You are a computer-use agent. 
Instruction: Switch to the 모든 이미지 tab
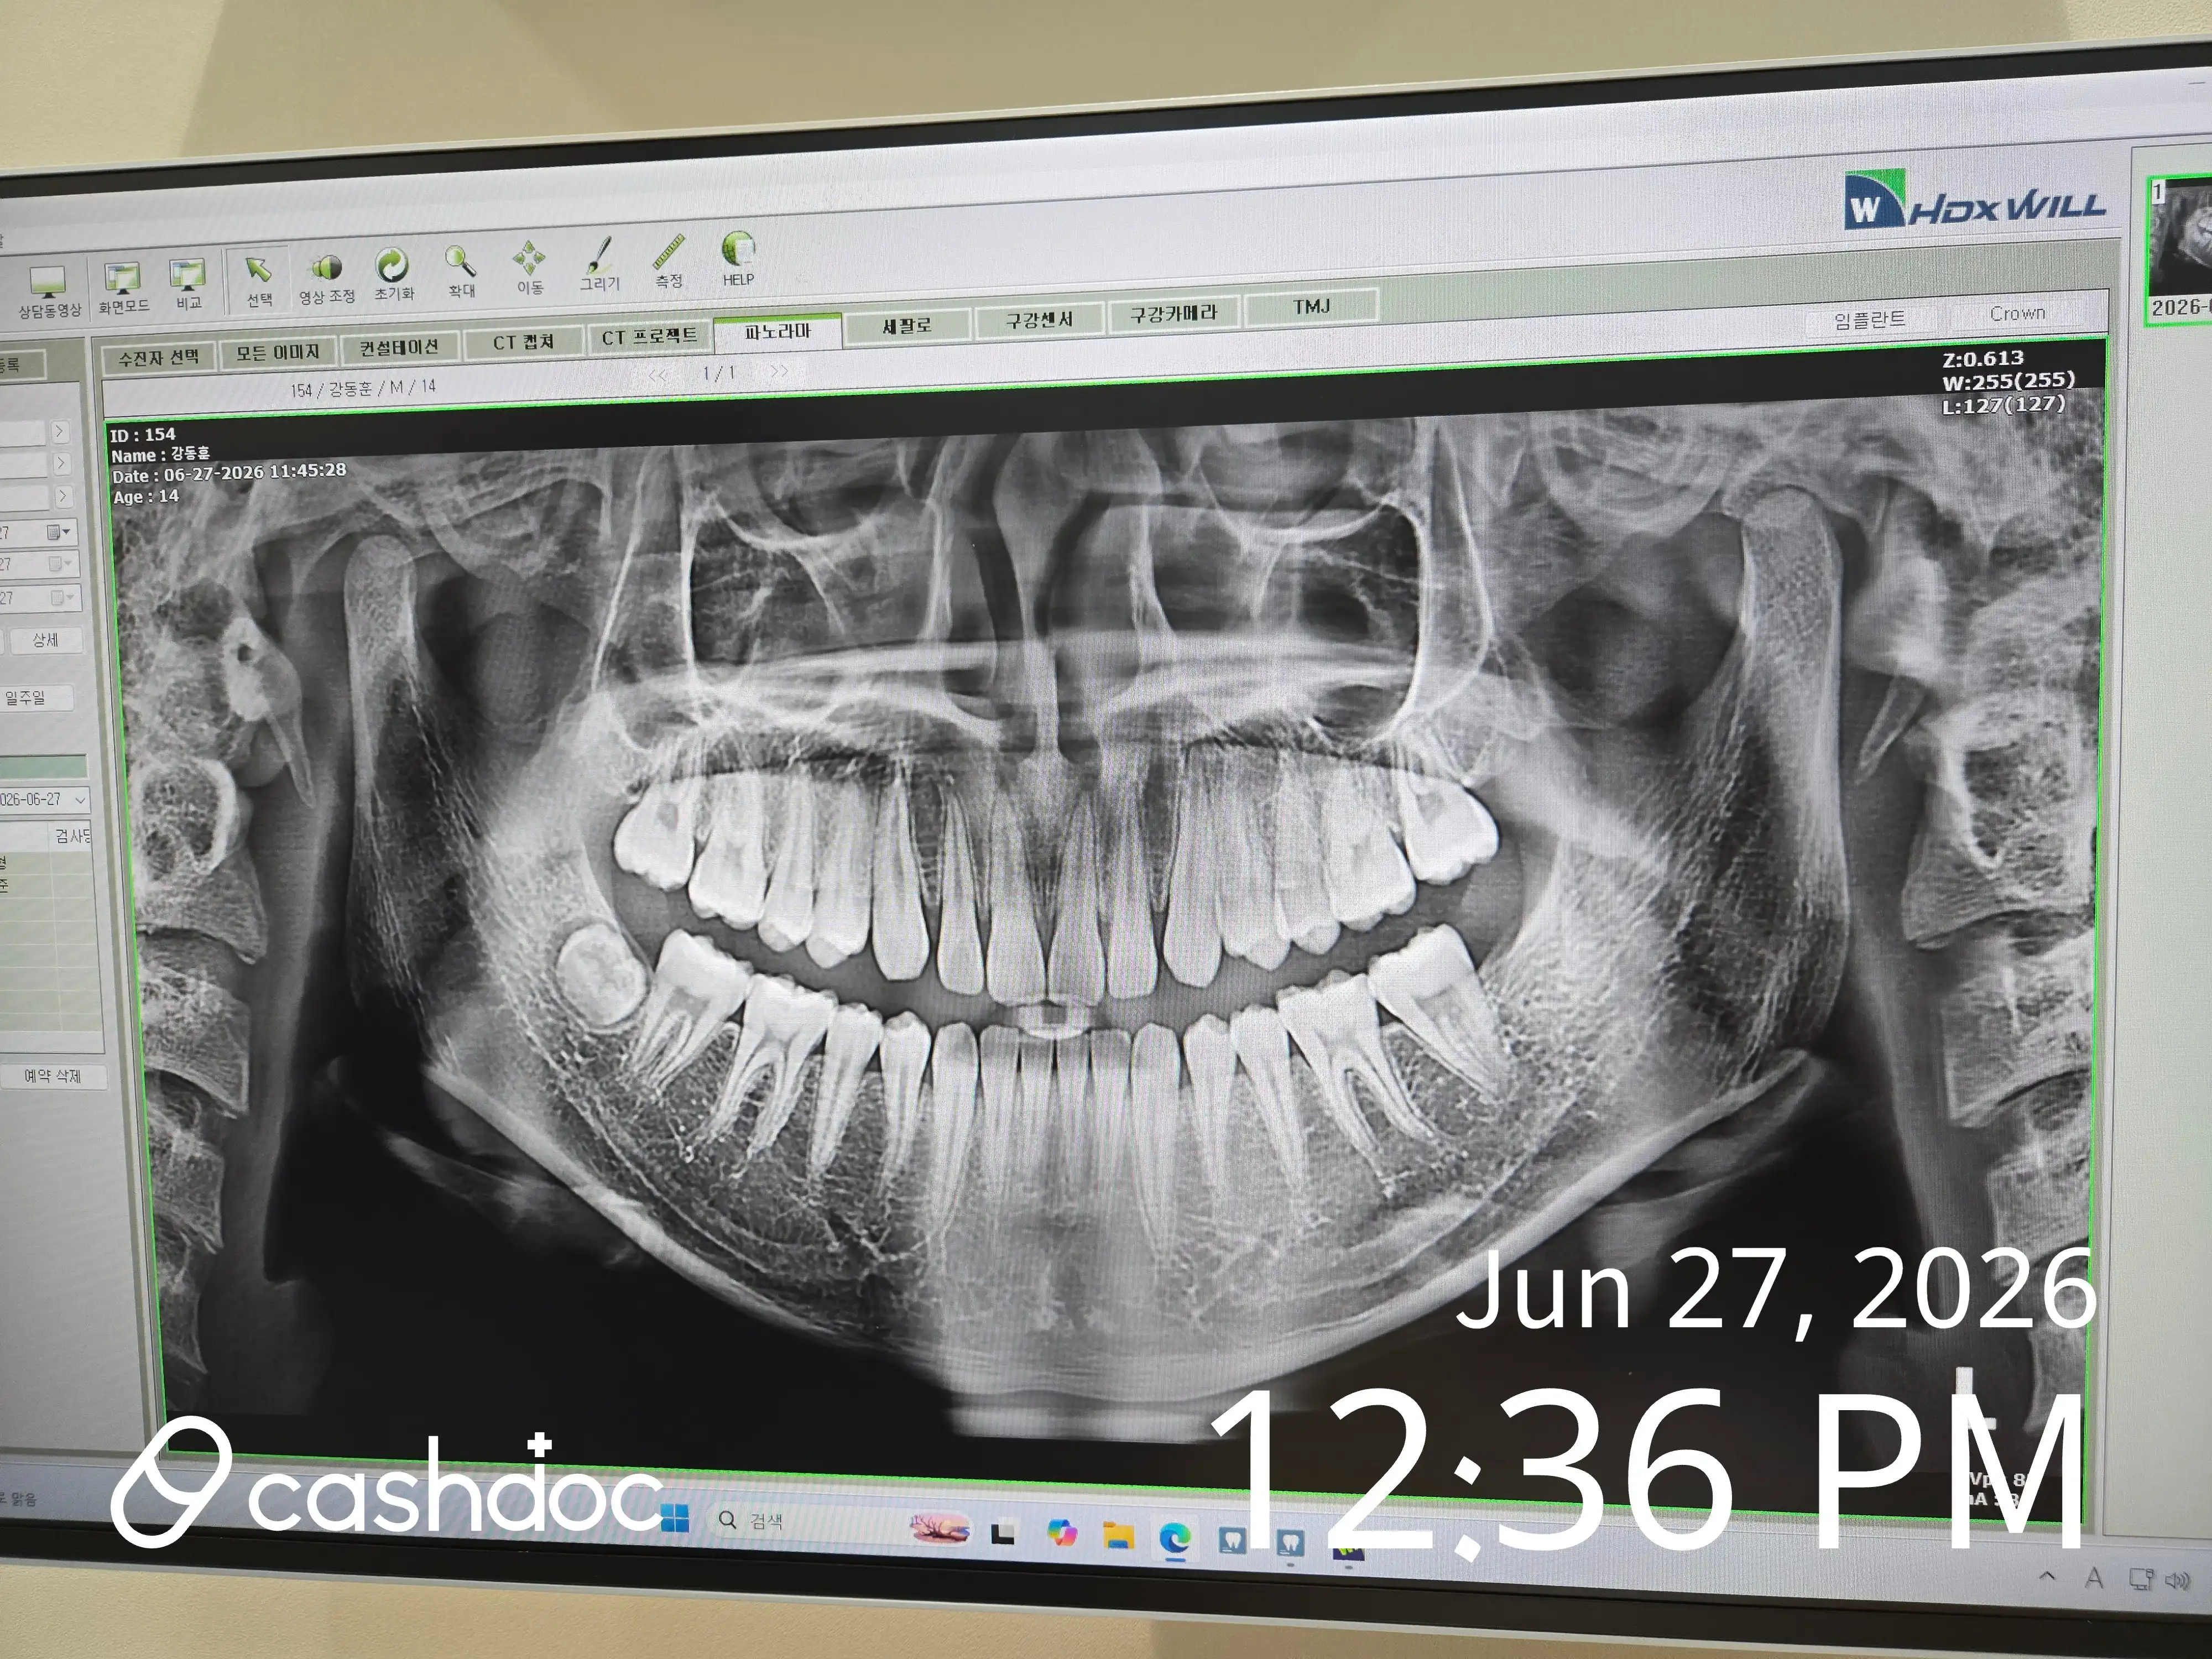[277, 352]
